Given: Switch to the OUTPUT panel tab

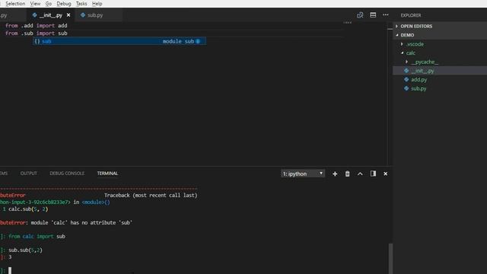Looking at the screenshot, I should tap(29, 174).
